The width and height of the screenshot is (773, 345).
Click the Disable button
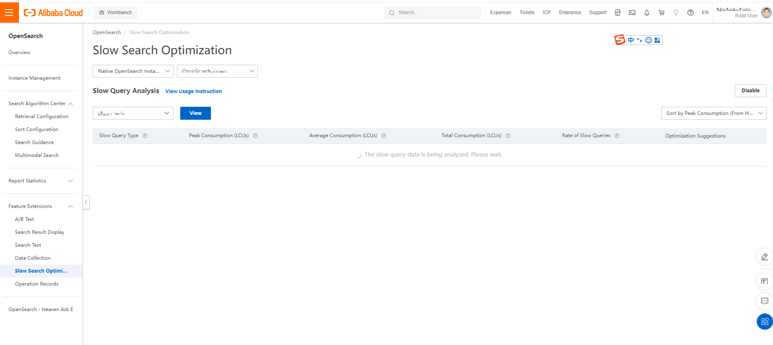pos(750,91)
